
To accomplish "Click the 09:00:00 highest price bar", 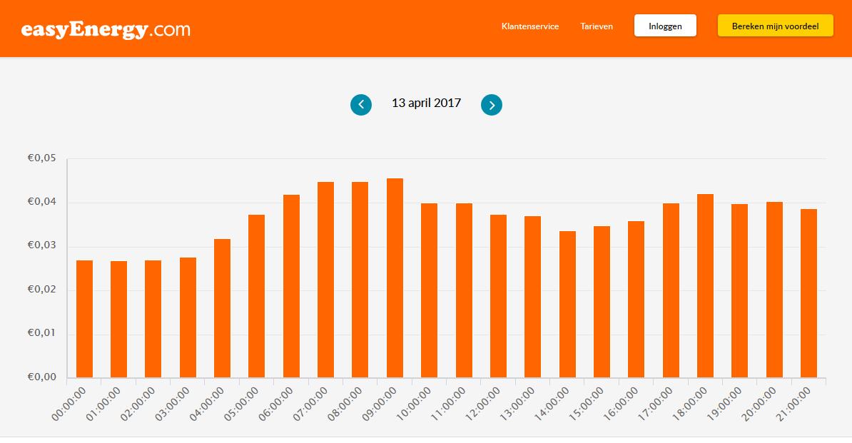I will click(x=395, y=278).
